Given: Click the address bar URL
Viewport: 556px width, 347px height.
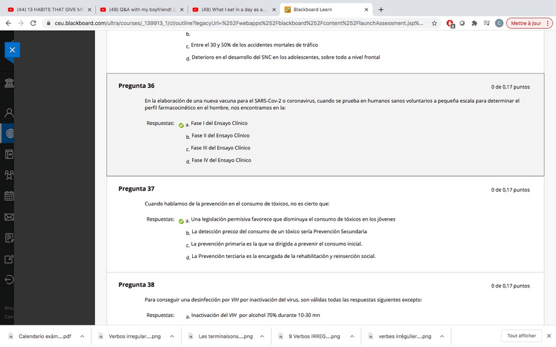Looking at the screenshot, I should 238,24.
